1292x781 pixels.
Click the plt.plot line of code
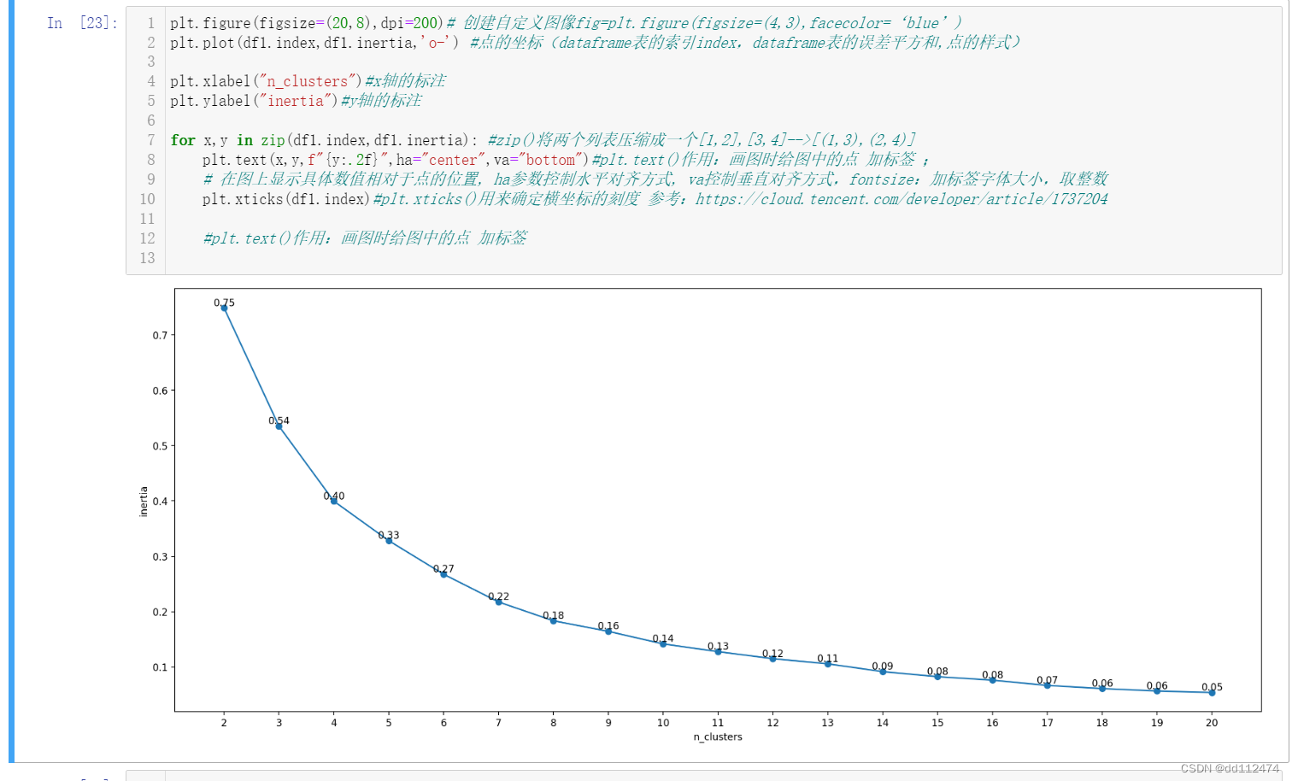click(x=595, y=43)
